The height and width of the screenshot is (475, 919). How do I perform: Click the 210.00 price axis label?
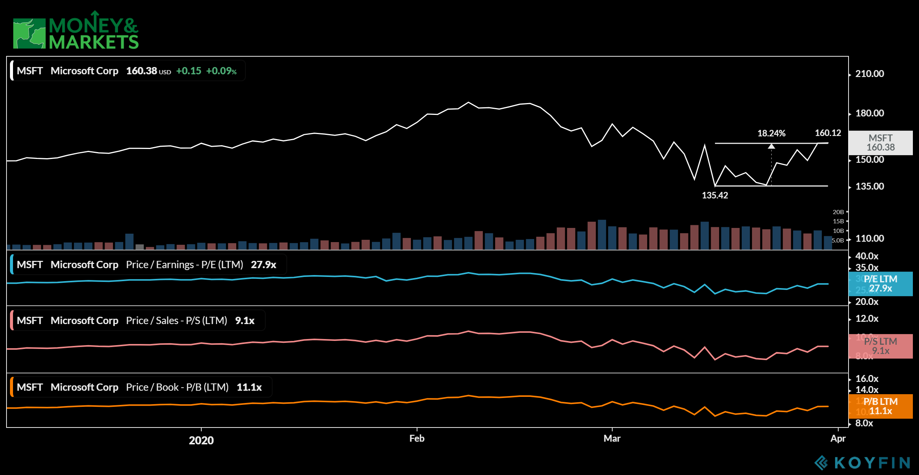click(870, 74)
